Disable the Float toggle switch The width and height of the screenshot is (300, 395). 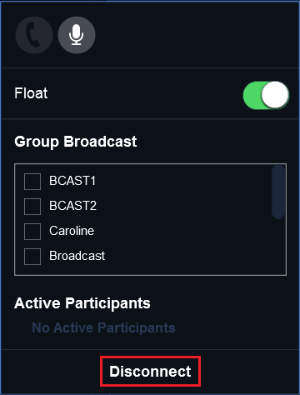(x=266, y=95)
